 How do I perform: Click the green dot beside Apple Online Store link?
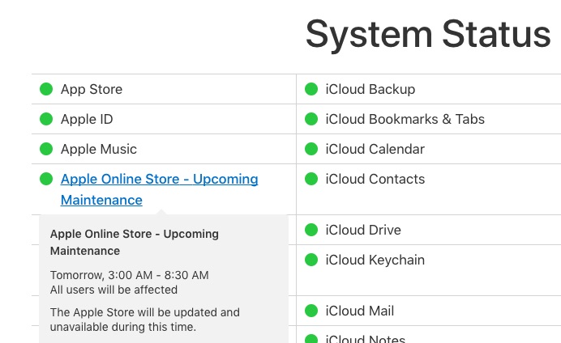click(46, 179)
